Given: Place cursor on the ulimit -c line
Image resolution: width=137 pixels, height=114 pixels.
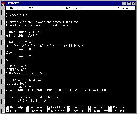Looking at the screenshot, I should click(19, 42).
